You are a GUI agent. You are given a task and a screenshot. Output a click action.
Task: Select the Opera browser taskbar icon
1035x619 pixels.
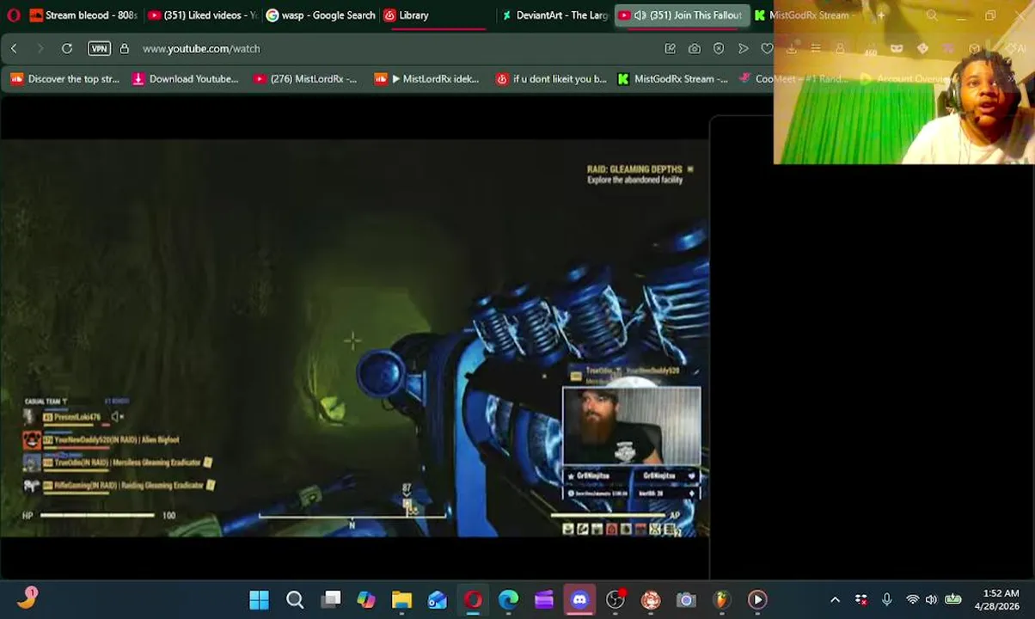(x=473, y=599)
